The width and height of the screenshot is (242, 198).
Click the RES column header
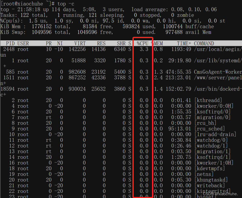coord(101,43)
